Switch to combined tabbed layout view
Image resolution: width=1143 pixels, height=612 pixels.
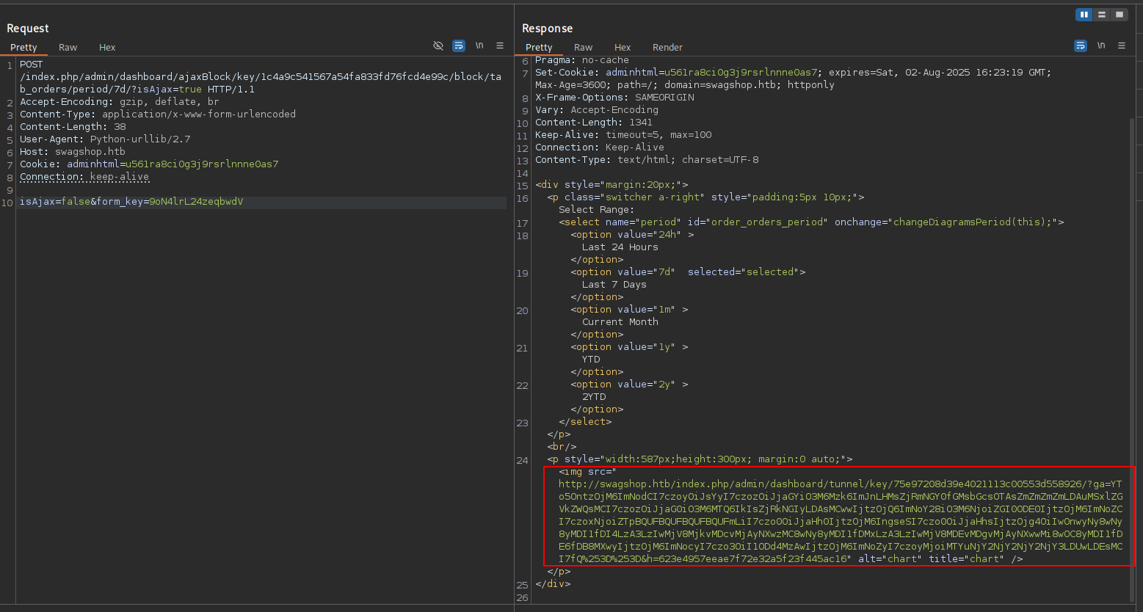(1120, 15)
